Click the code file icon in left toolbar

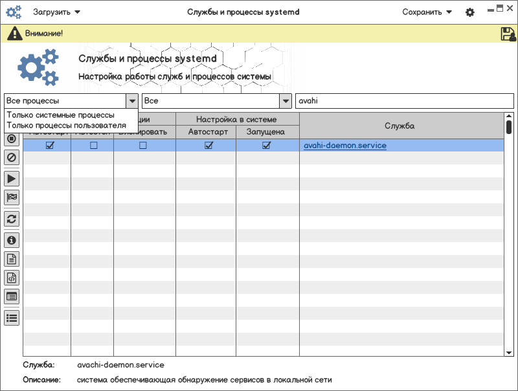click(12, 278)
